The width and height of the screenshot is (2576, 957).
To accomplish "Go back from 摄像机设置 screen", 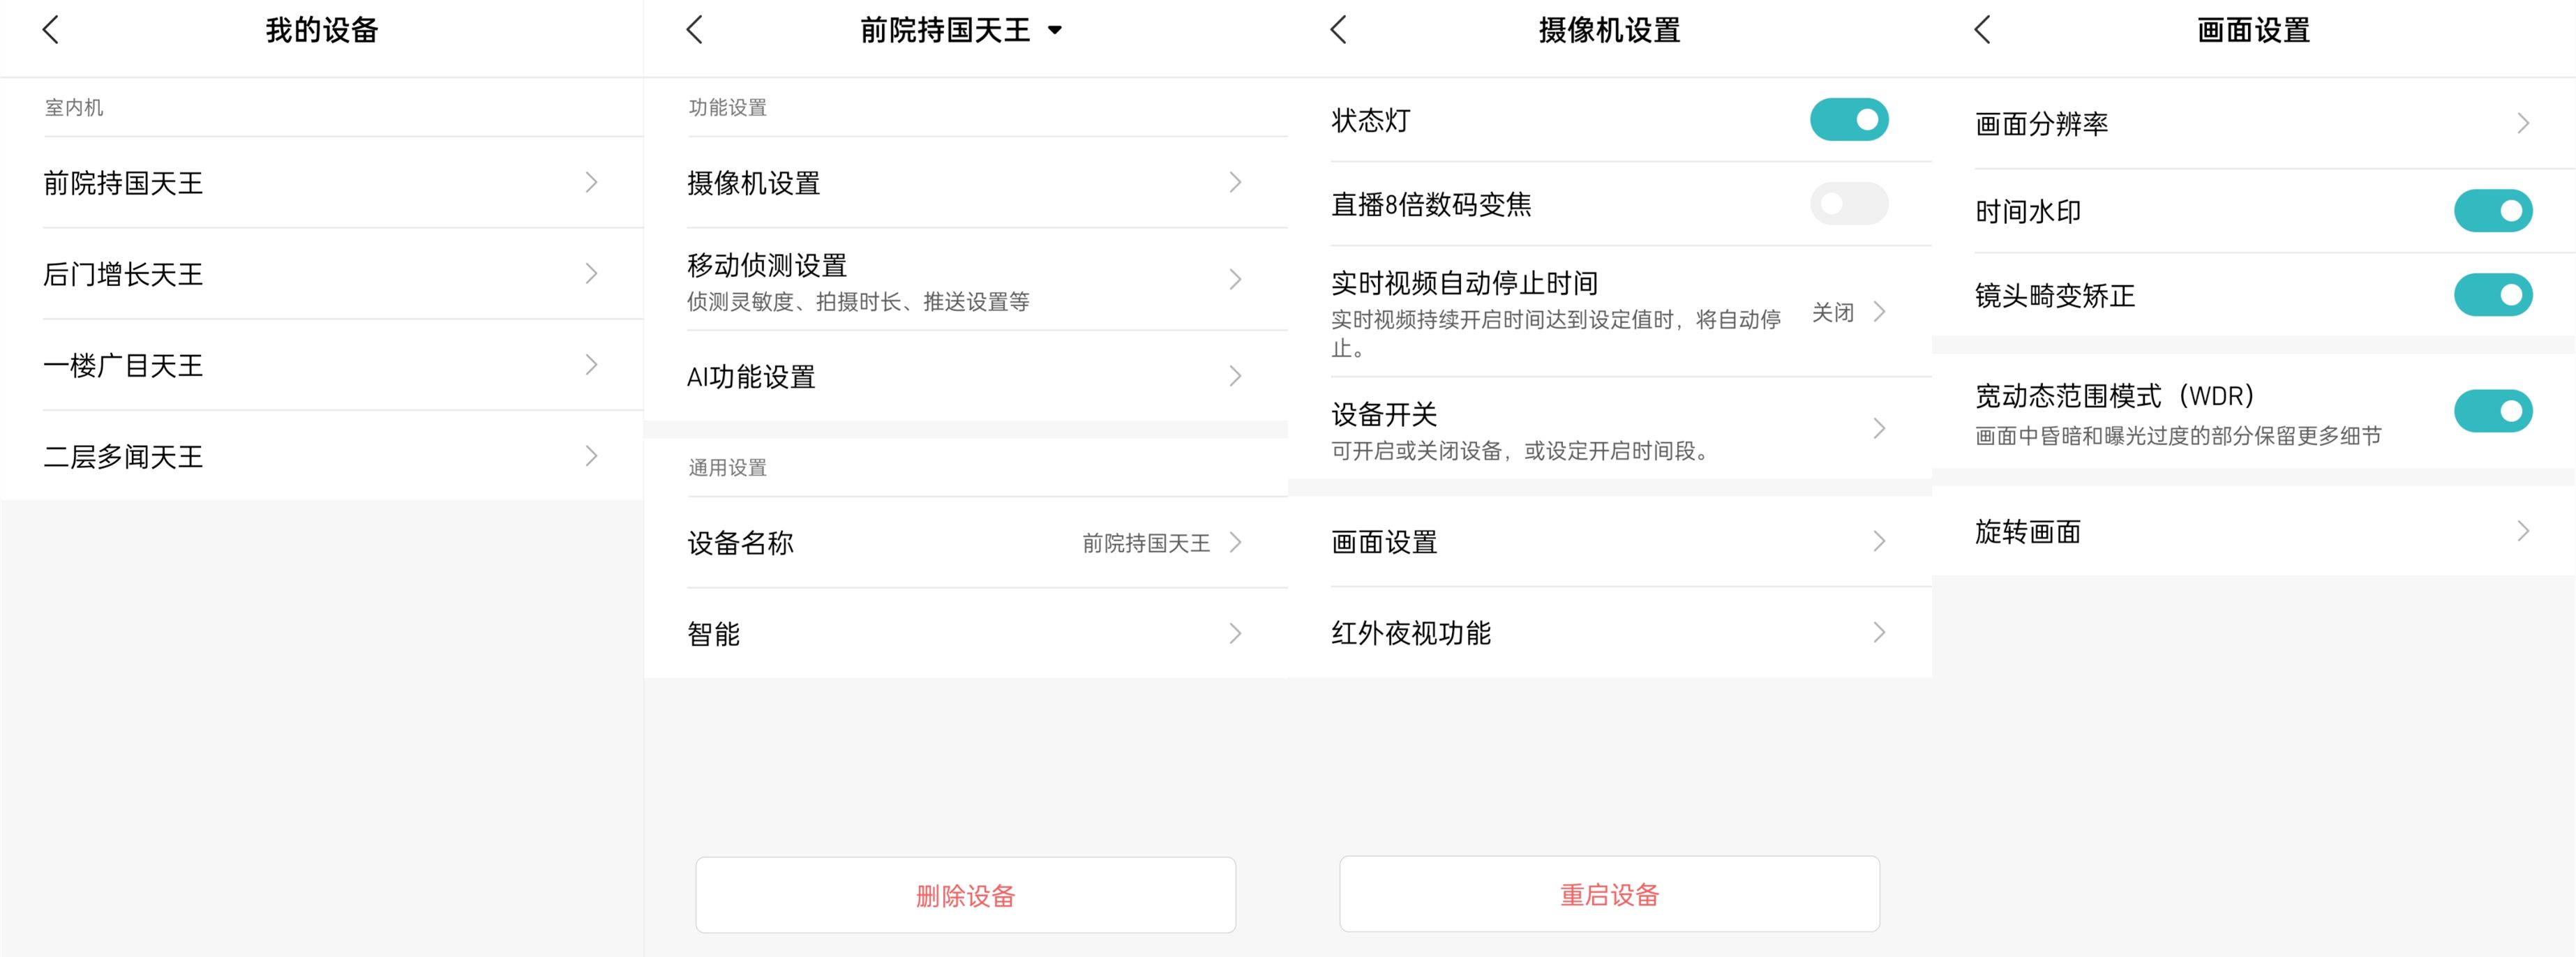I will click(1339, 30).
